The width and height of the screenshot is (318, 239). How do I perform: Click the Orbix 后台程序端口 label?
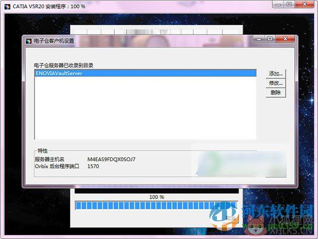click(x=57, y=166)
